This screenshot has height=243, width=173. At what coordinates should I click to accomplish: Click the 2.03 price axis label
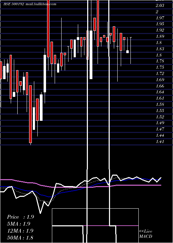click(160, 6)
